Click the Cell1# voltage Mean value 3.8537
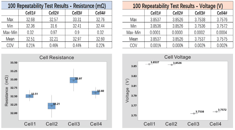 coord(155,39)
